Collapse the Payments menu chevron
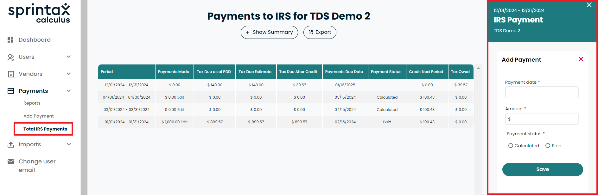This screenshot has height=195, width=598. coord(69,91)
